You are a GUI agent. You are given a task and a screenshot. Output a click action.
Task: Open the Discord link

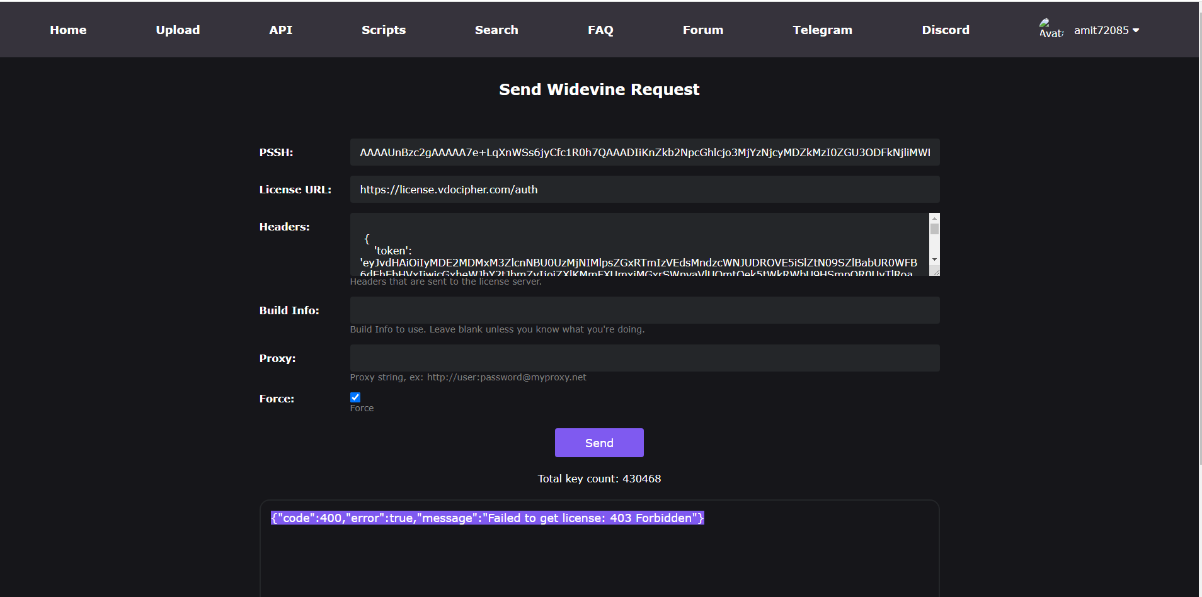click(945, 30)
